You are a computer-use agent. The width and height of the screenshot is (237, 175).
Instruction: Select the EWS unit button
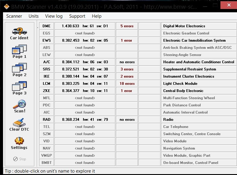click(47, 40)
